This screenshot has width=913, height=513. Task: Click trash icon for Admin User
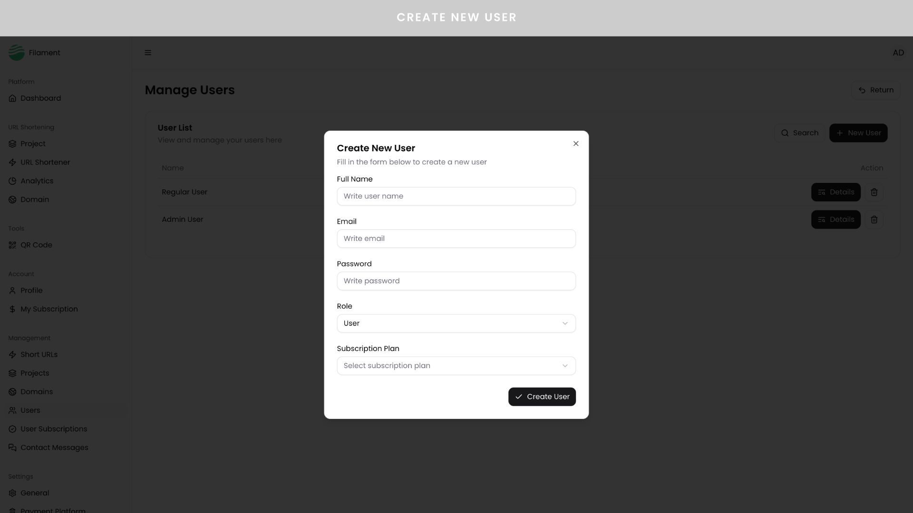[x=874, y=219]
